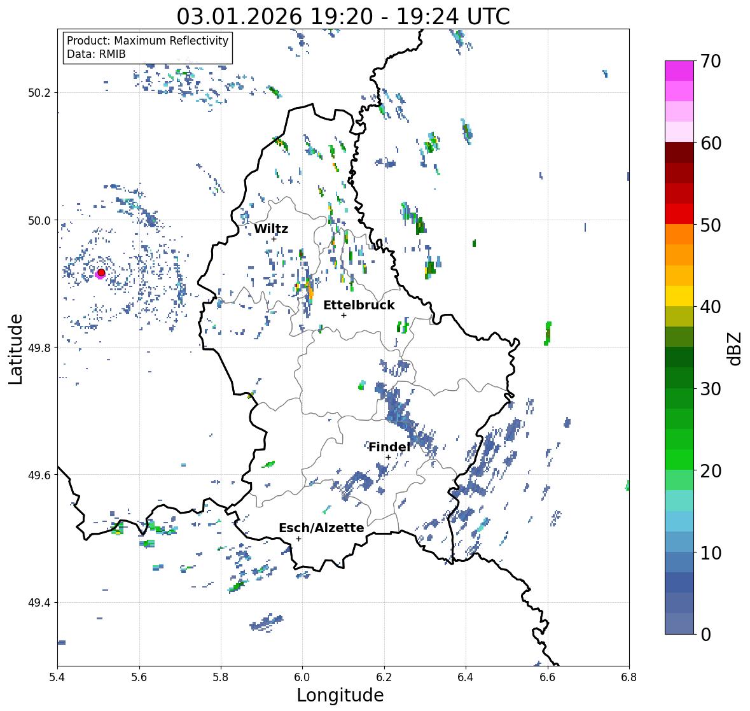Click the yellow band at 40 dBZ
The width and height of the screenshot is (750, 711).
point(679,296)
